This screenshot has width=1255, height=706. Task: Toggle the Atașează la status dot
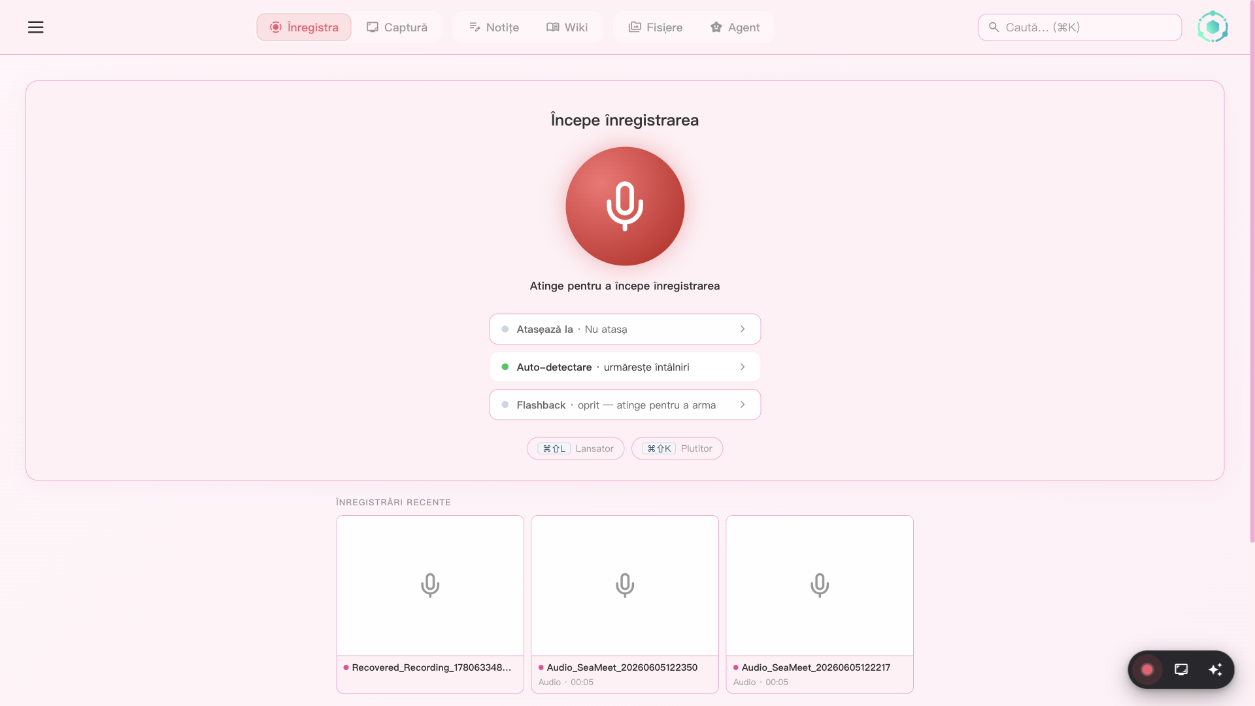coord(505,329)
